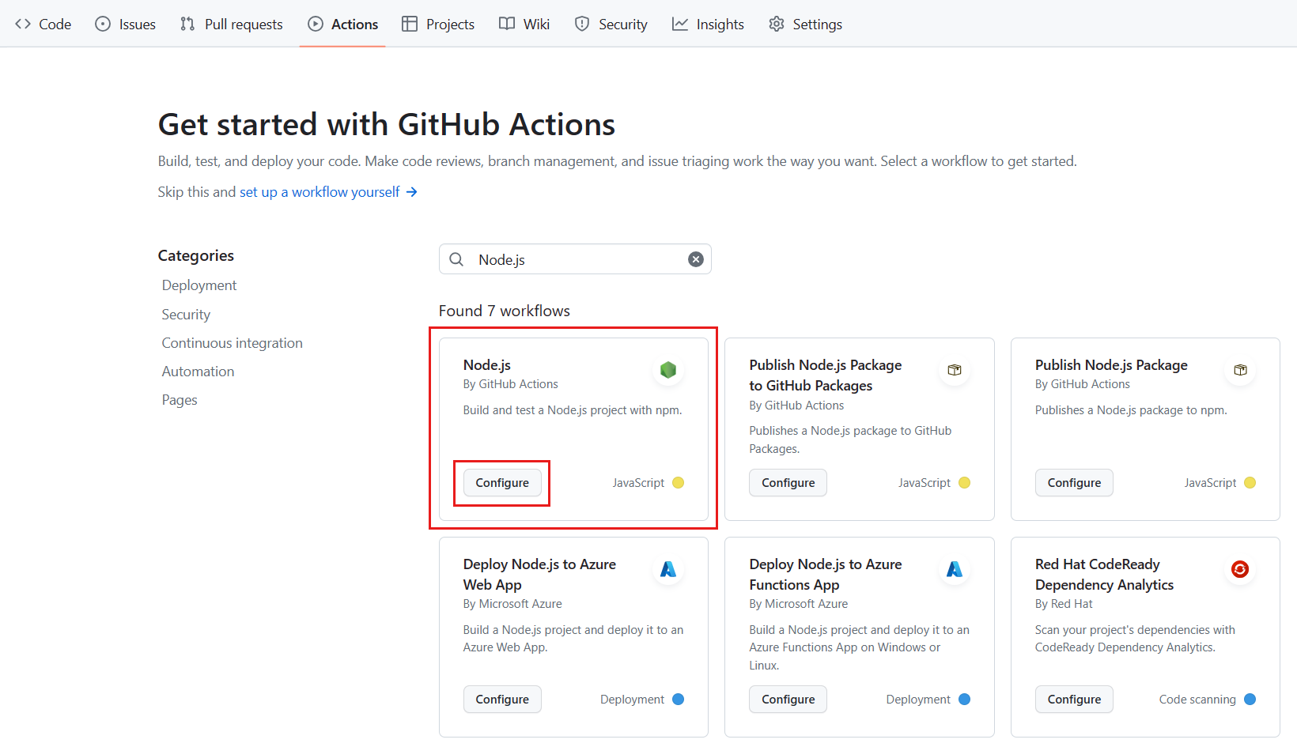
Task: Click the blue Deployment dot on Azure Web App card
Action: [678, 699]
